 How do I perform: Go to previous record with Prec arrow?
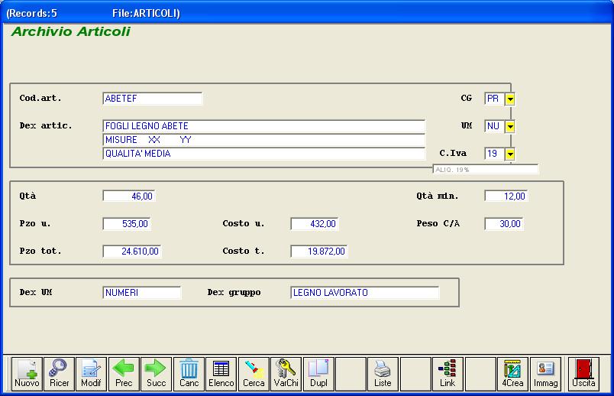point(124,374)
